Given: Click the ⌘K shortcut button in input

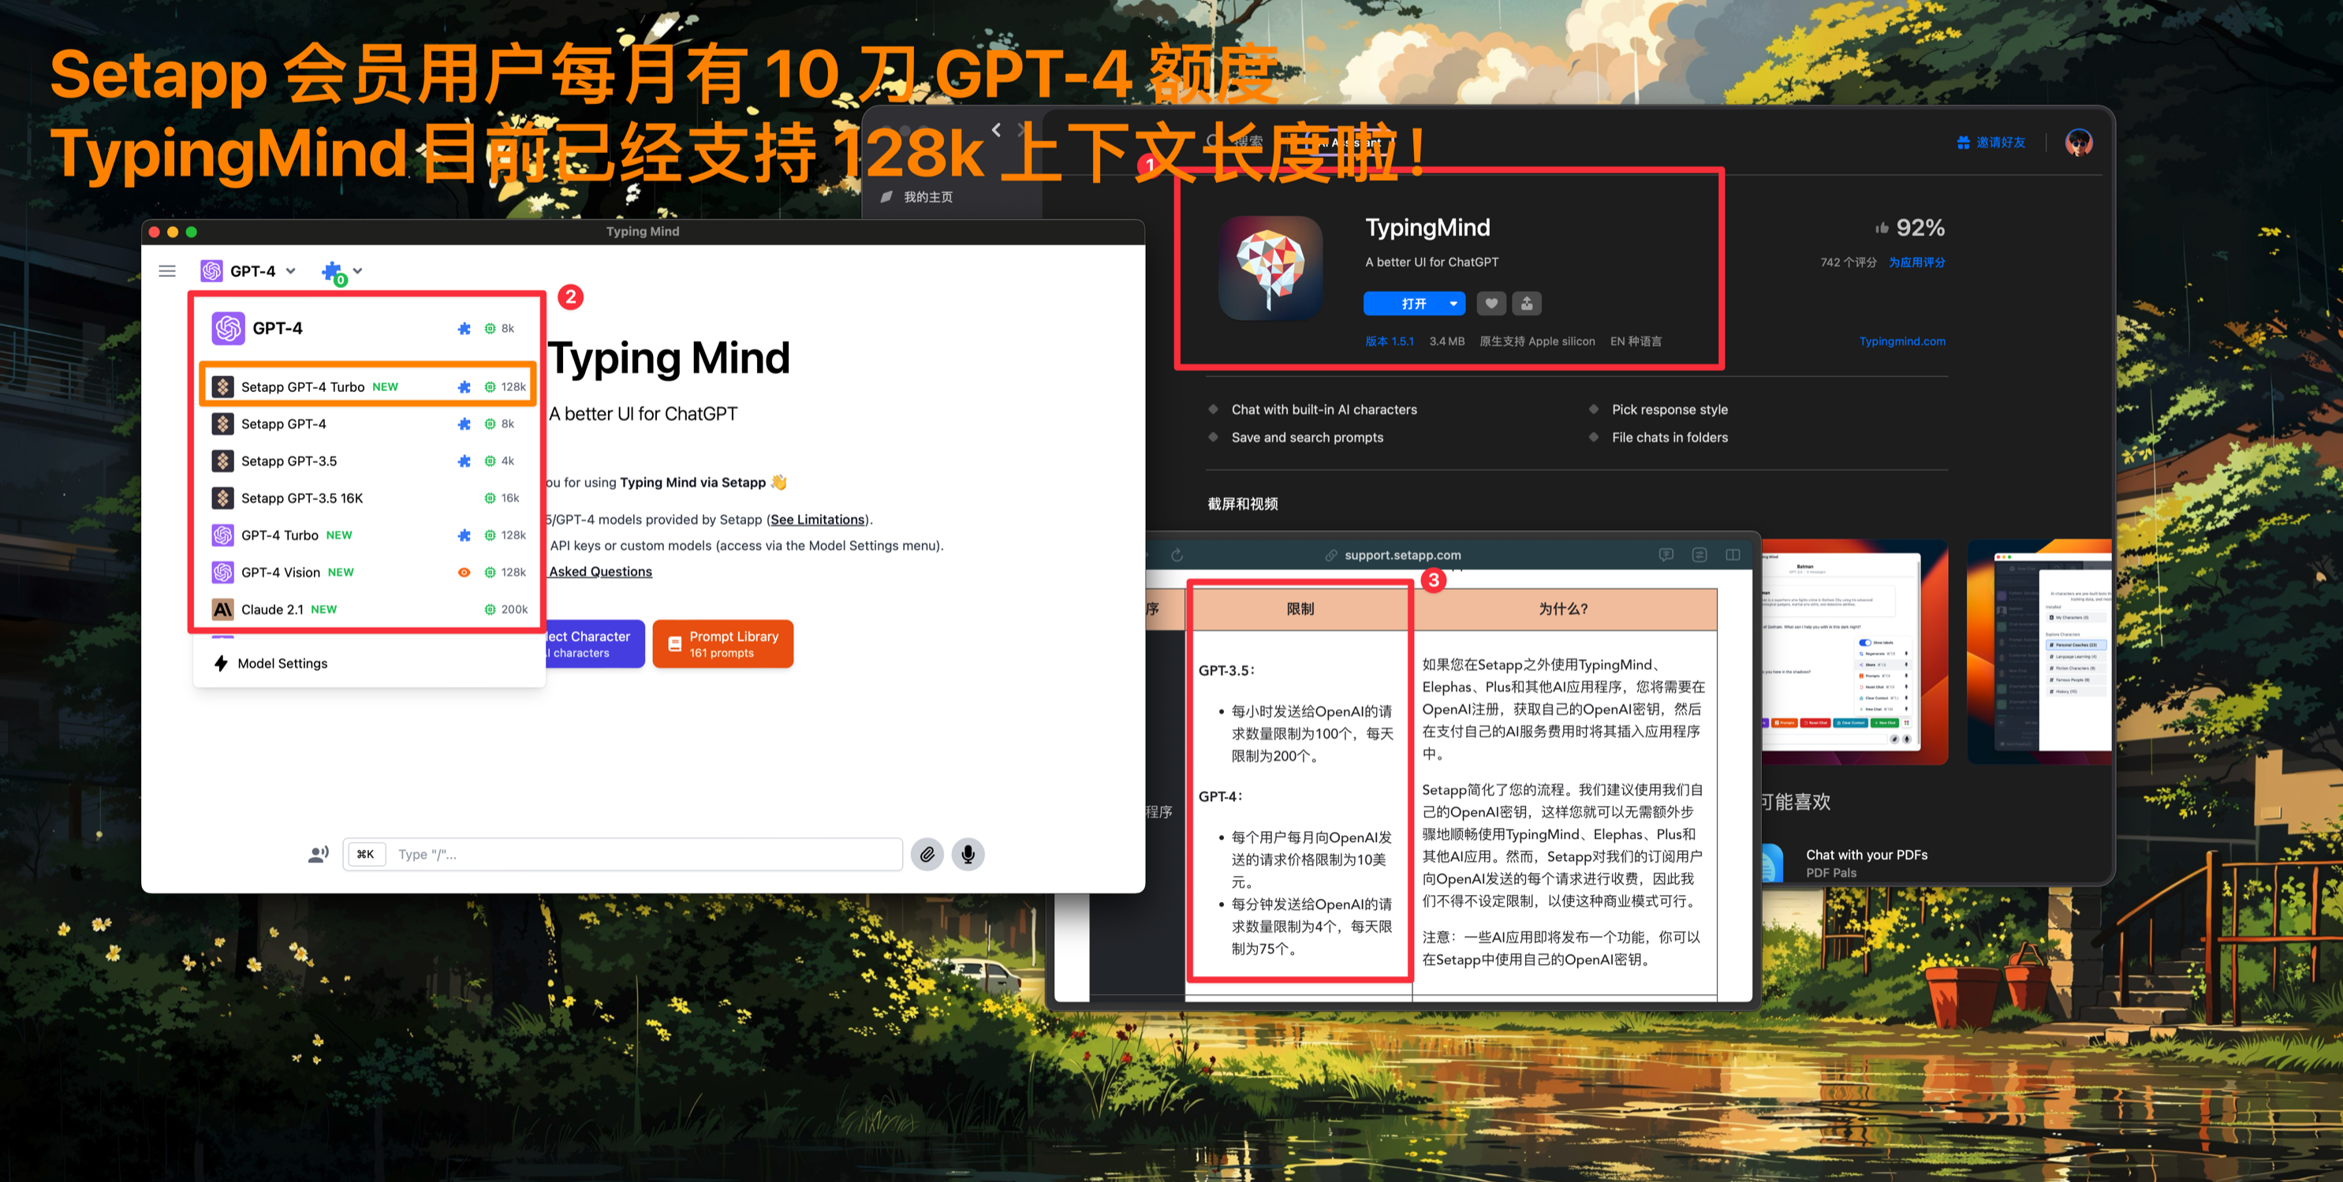Looking at the screenshot, I should (x=366, y=855).
